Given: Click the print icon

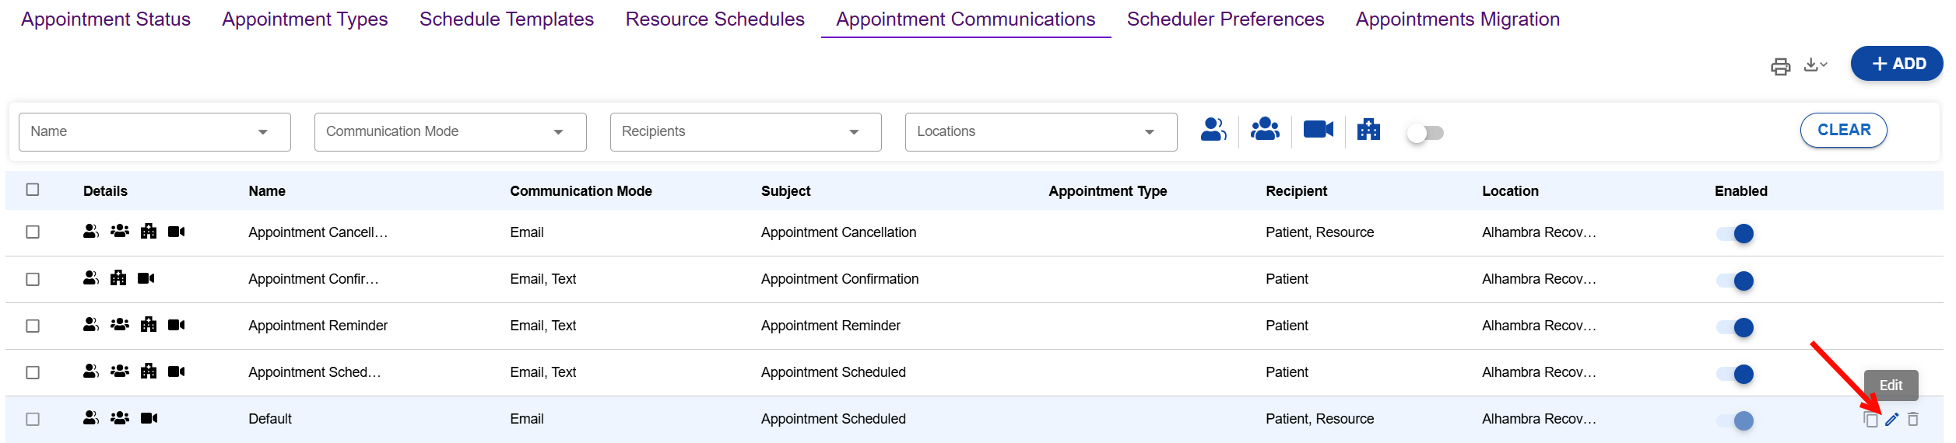Looking at the screenshot, I should [1780, 66].
